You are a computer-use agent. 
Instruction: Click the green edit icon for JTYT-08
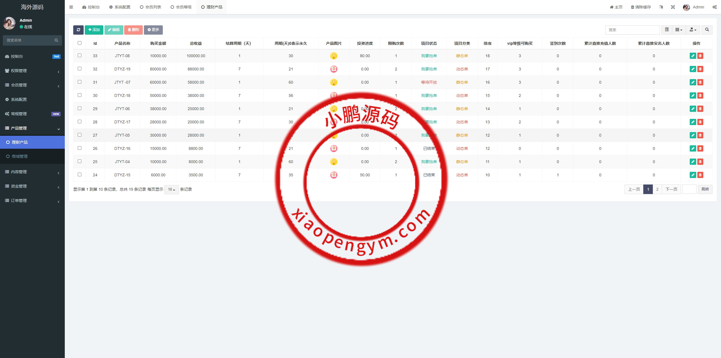point(693,56)
